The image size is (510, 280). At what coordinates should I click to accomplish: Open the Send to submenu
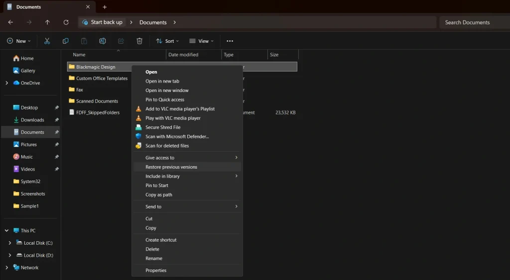(187, 206)
